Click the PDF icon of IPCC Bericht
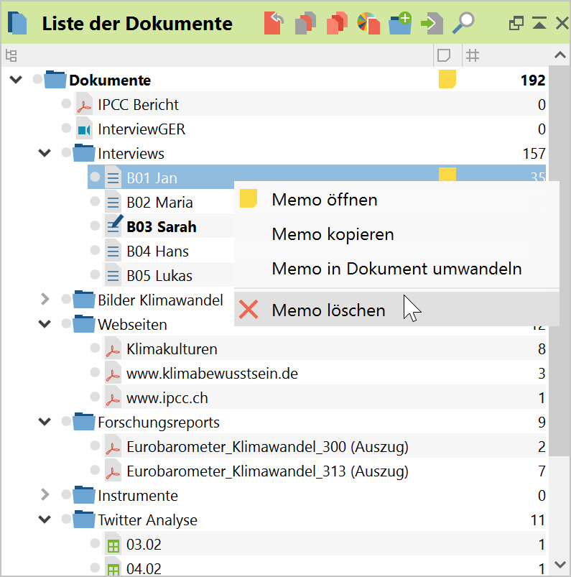This screenshot has height=577, width=571. point(84,104)
